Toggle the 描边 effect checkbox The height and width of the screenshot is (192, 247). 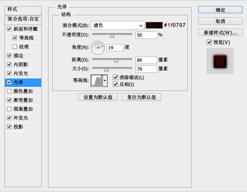pyautogui.click(x=9, y=56)
